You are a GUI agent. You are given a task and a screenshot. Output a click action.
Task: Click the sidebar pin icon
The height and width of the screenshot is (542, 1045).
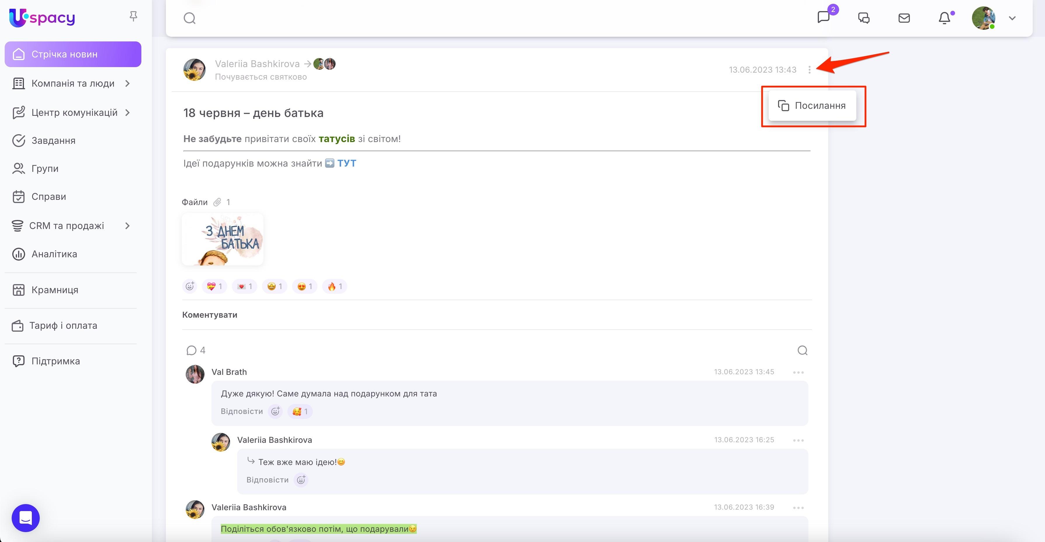[133, 16]
